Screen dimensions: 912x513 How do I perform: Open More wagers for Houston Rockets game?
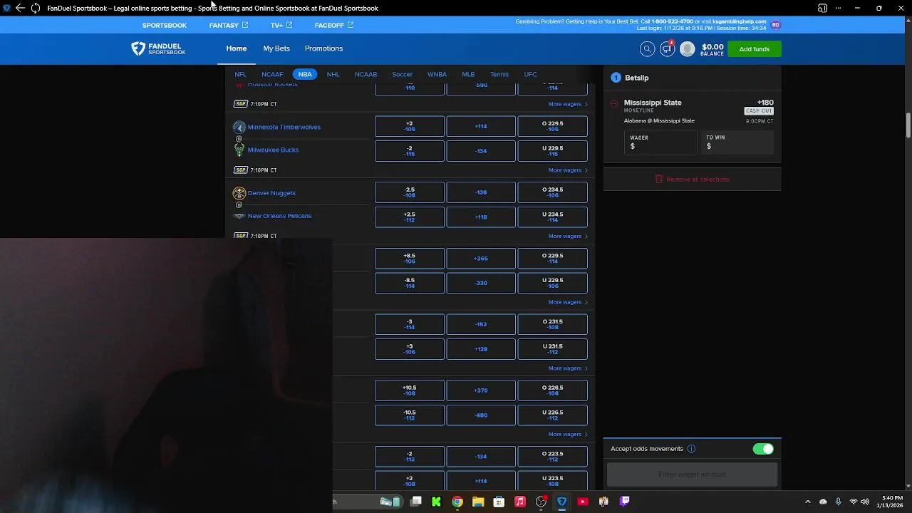click(568, 104)
